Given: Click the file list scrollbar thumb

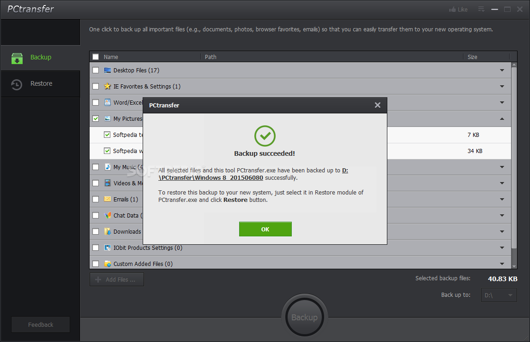Looking at the screenshot, I should [514, 157].
